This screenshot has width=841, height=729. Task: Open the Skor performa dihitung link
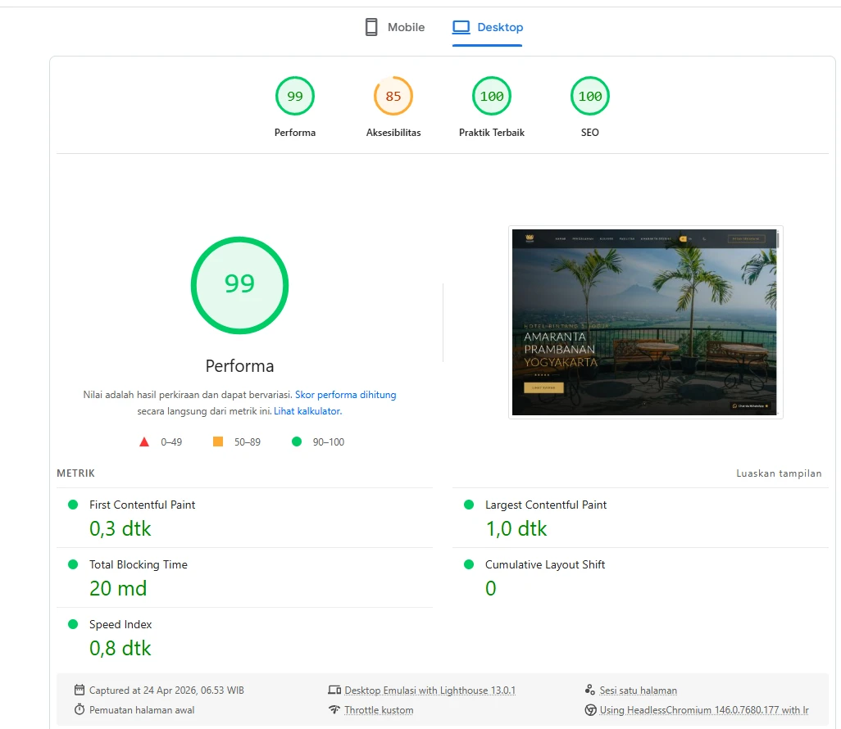tap(345, 395)
